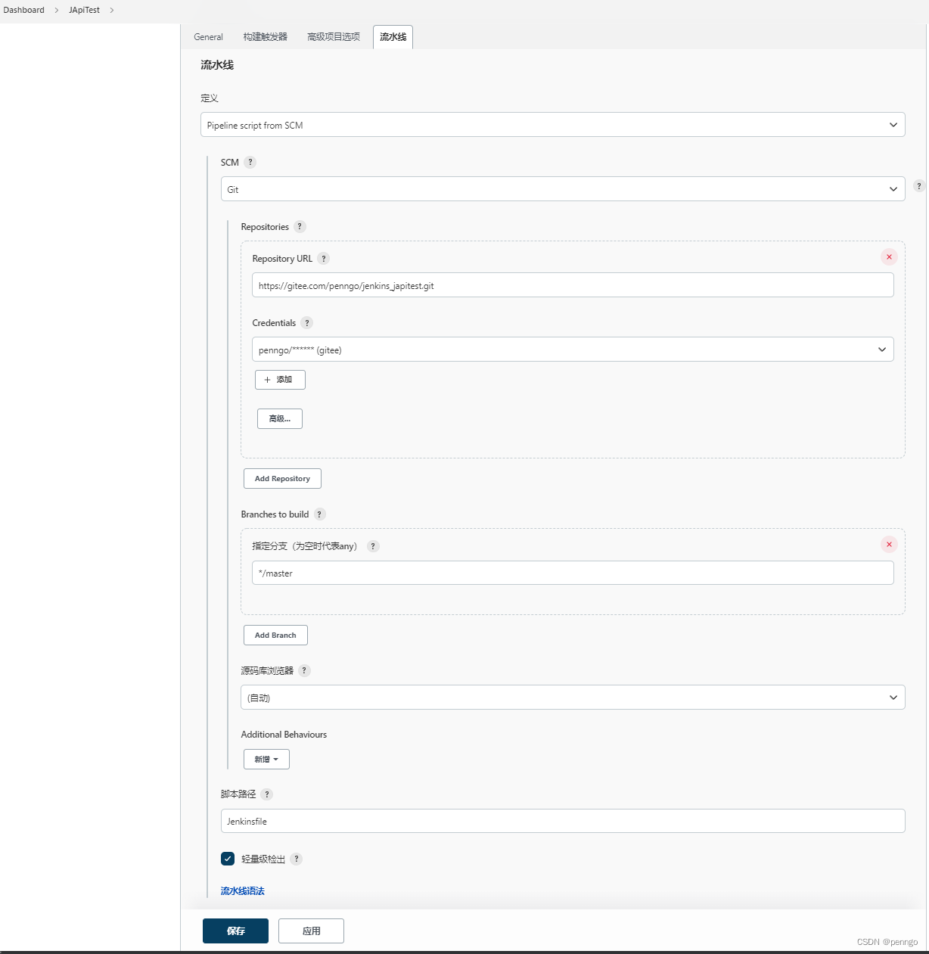Open 源码库浏览器 (自动) dropdown
This screenshot has width=929, height=954.
(x=573, y=698)
